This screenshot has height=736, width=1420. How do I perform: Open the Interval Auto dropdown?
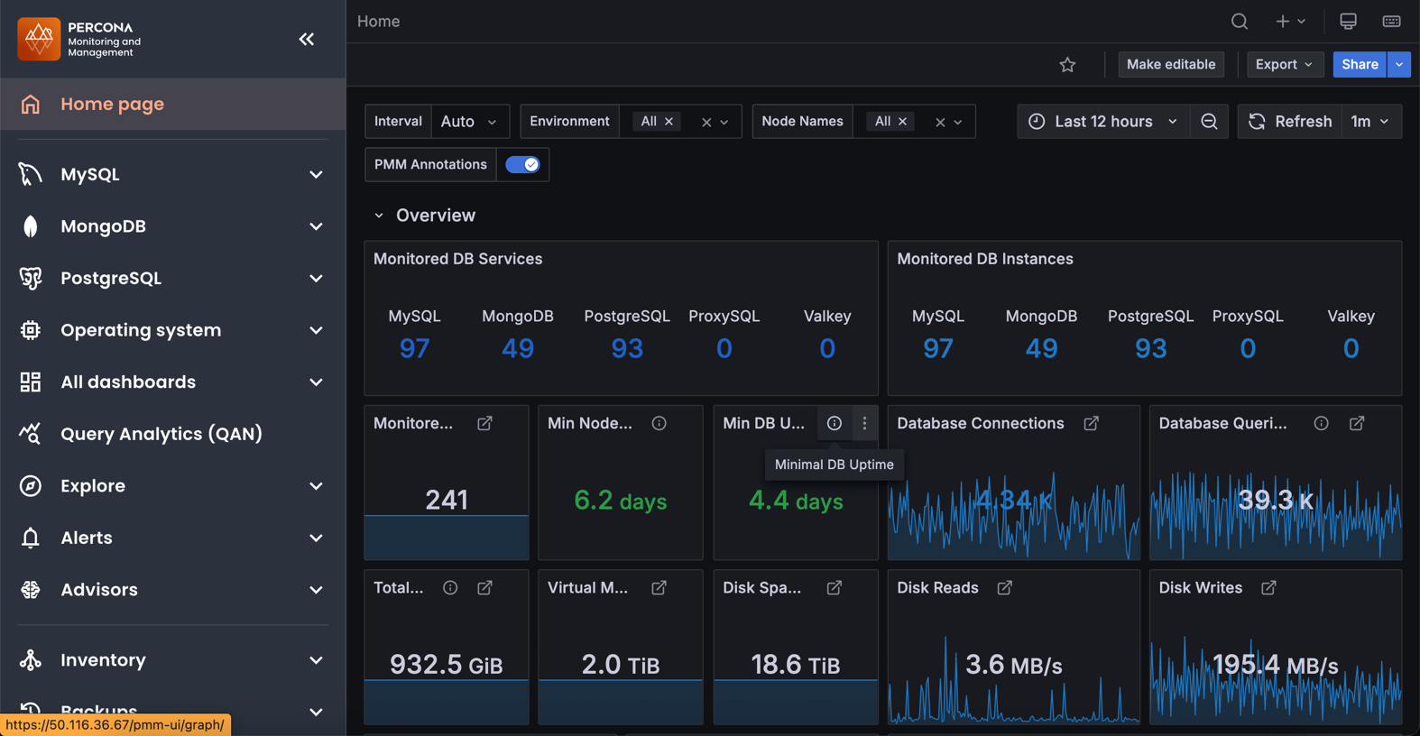[x=469, y=122]
